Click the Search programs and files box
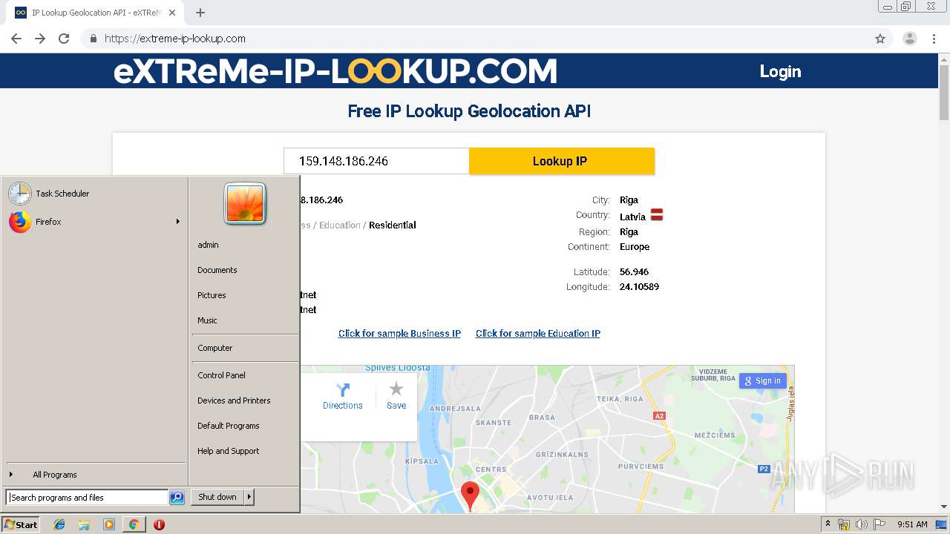The image size is (950, 534). click(87, 498)
